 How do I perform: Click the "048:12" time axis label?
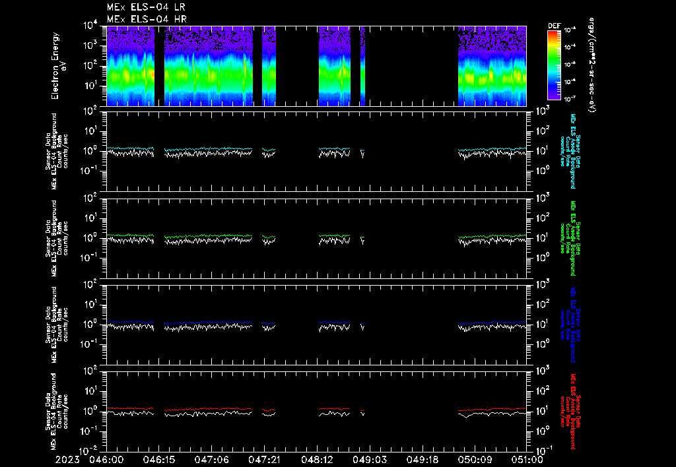pyautogui.click(x=317, y=460)
